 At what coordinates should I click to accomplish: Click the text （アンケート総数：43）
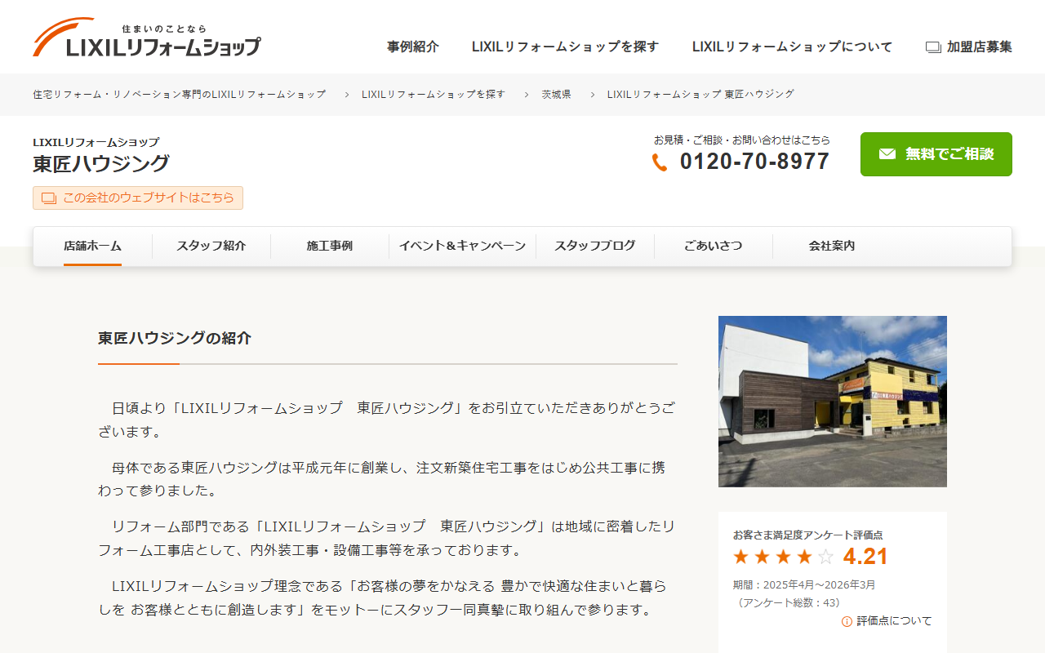[787, 603]
